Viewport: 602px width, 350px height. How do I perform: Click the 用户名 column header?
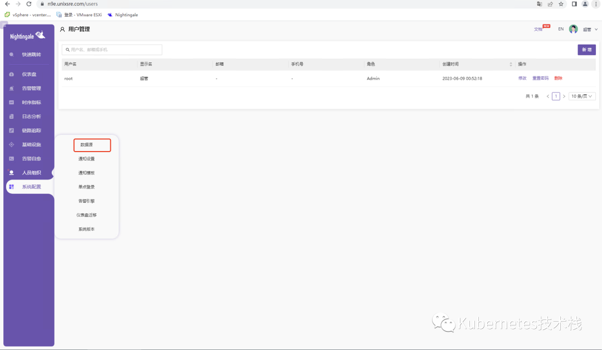tap(70, 64)
